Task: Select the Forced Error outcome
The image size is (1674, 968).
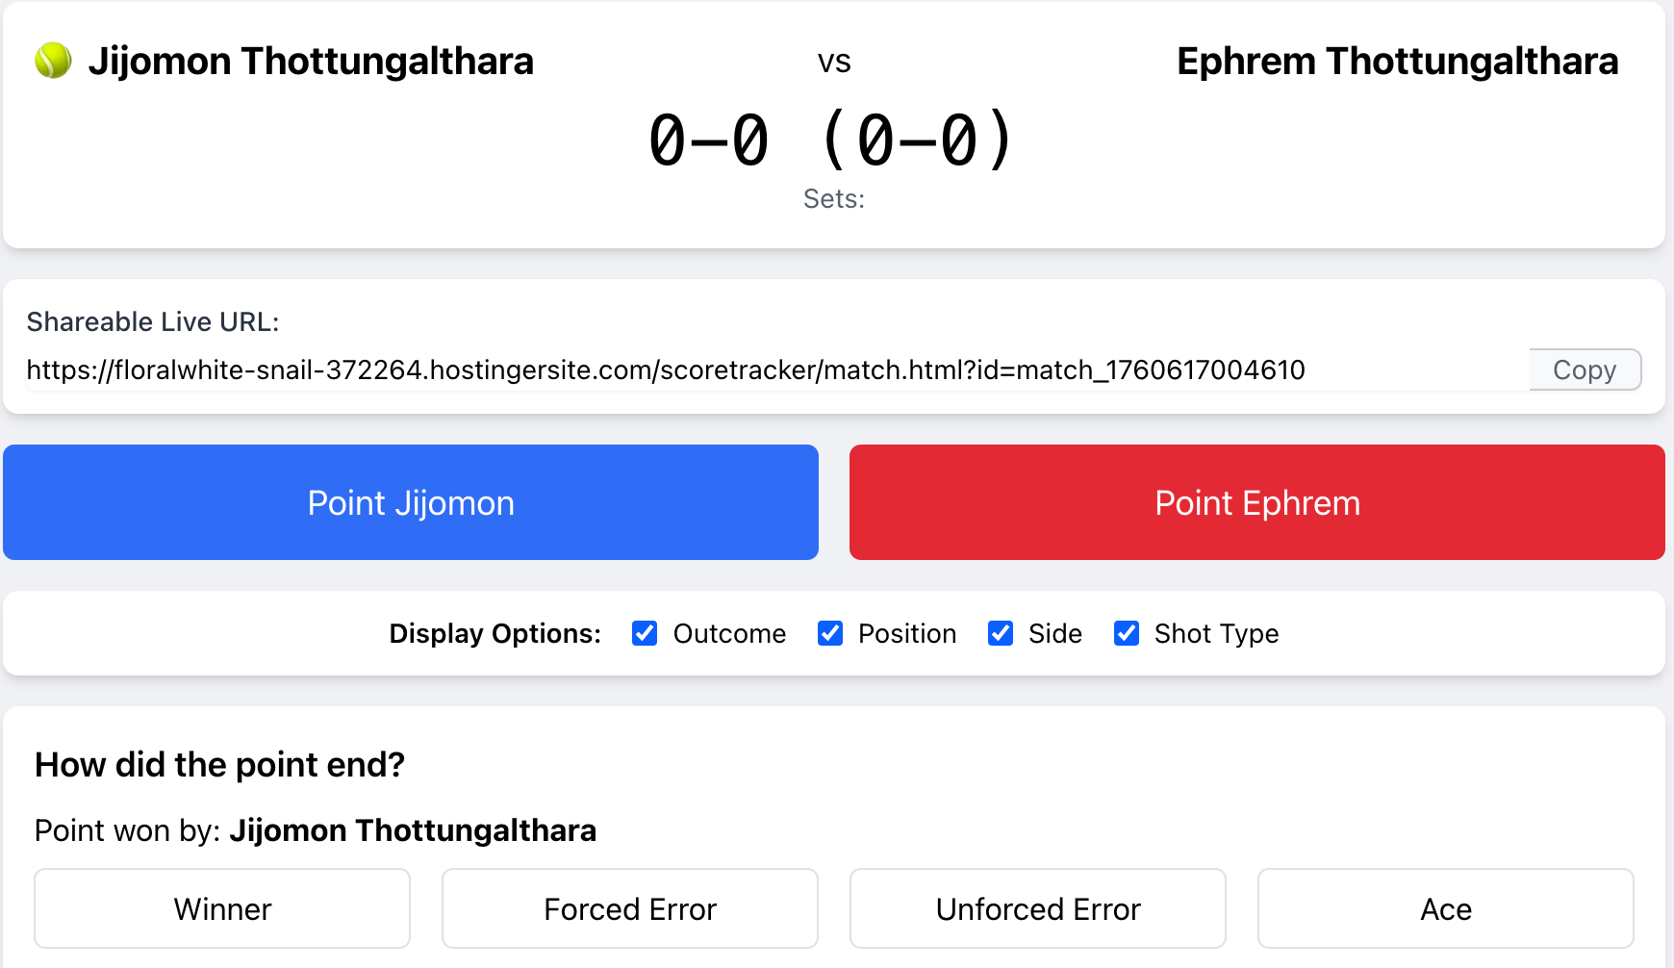Action: pos(630,908)
